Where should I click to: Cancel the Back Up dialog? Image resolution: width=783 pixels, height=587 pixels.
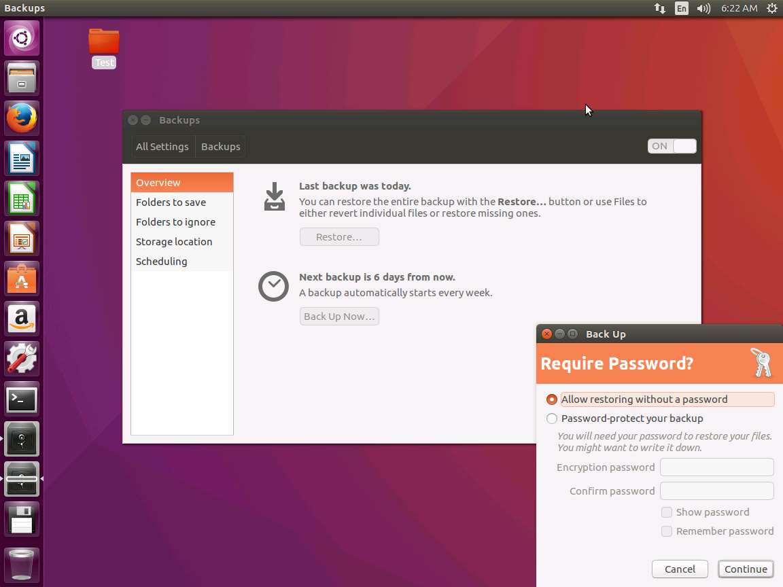click(x=680, y=569)
